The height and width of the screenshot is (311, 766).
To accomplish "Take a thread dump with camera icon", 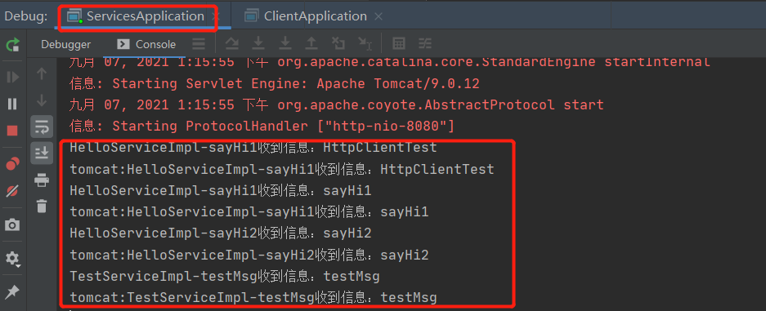I will 13,224.
